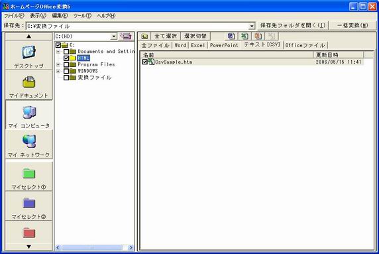This screenshot has width=379, height=254.
Task: Click the up arrow above sidebar shortcuts
Action: coord(28,36)
